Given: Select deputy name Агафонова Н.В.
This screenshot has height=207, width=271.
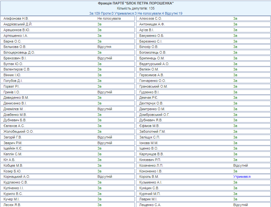Looking at the screenshot, I should point(16,18).
